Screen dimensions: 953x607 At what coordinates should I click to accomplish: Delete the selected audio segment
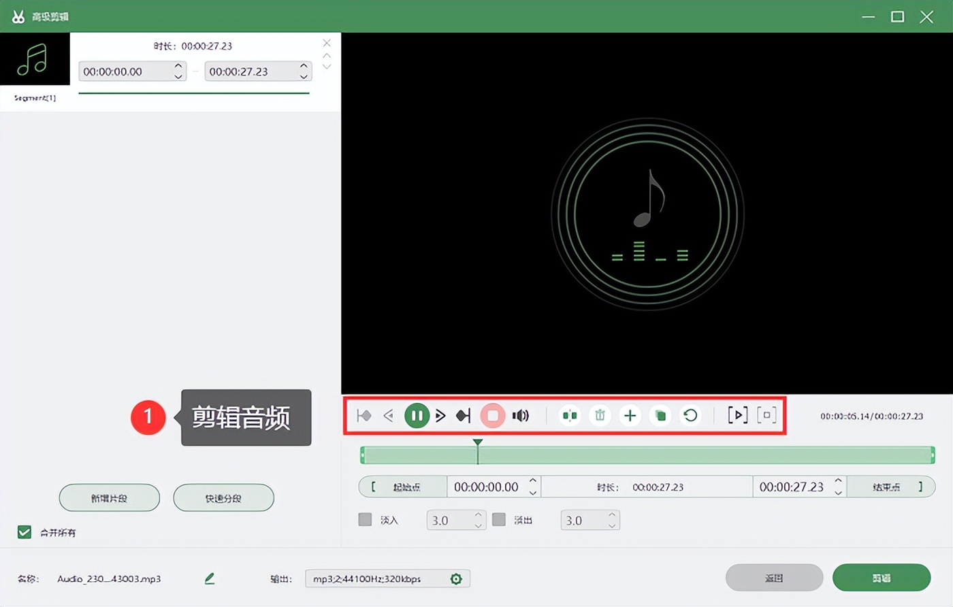click(600, 415)
